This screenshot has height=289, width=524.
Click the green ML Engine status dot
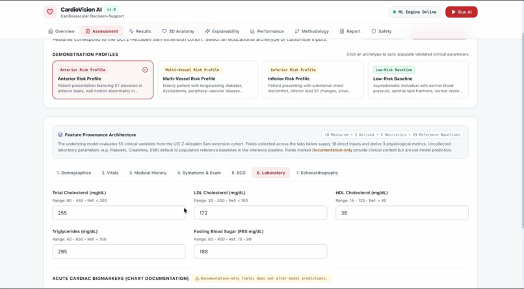tap(395, 12)
